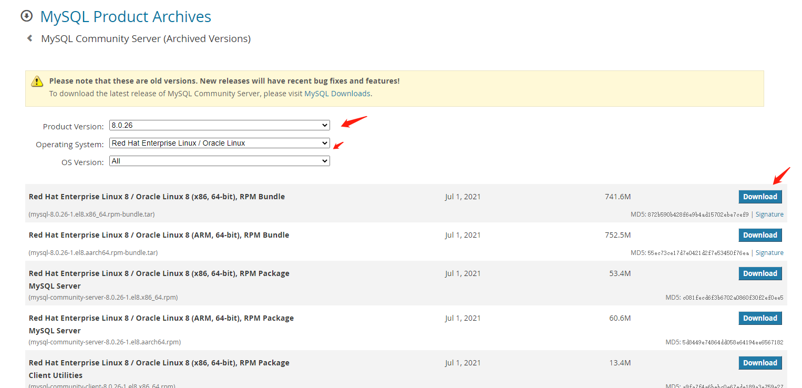
Task: Follow the MySQL Downloads link in the notice
Action: tap(337, 94)
